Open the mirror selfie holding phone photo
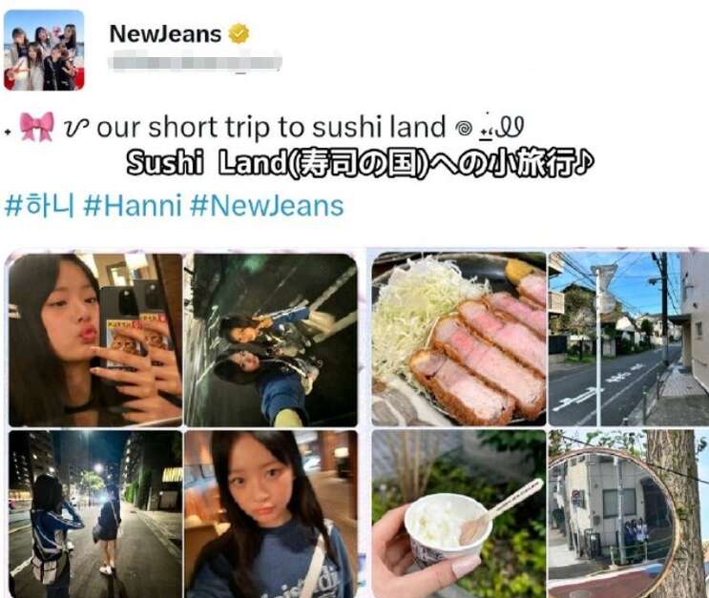 (x=95, y=340)
